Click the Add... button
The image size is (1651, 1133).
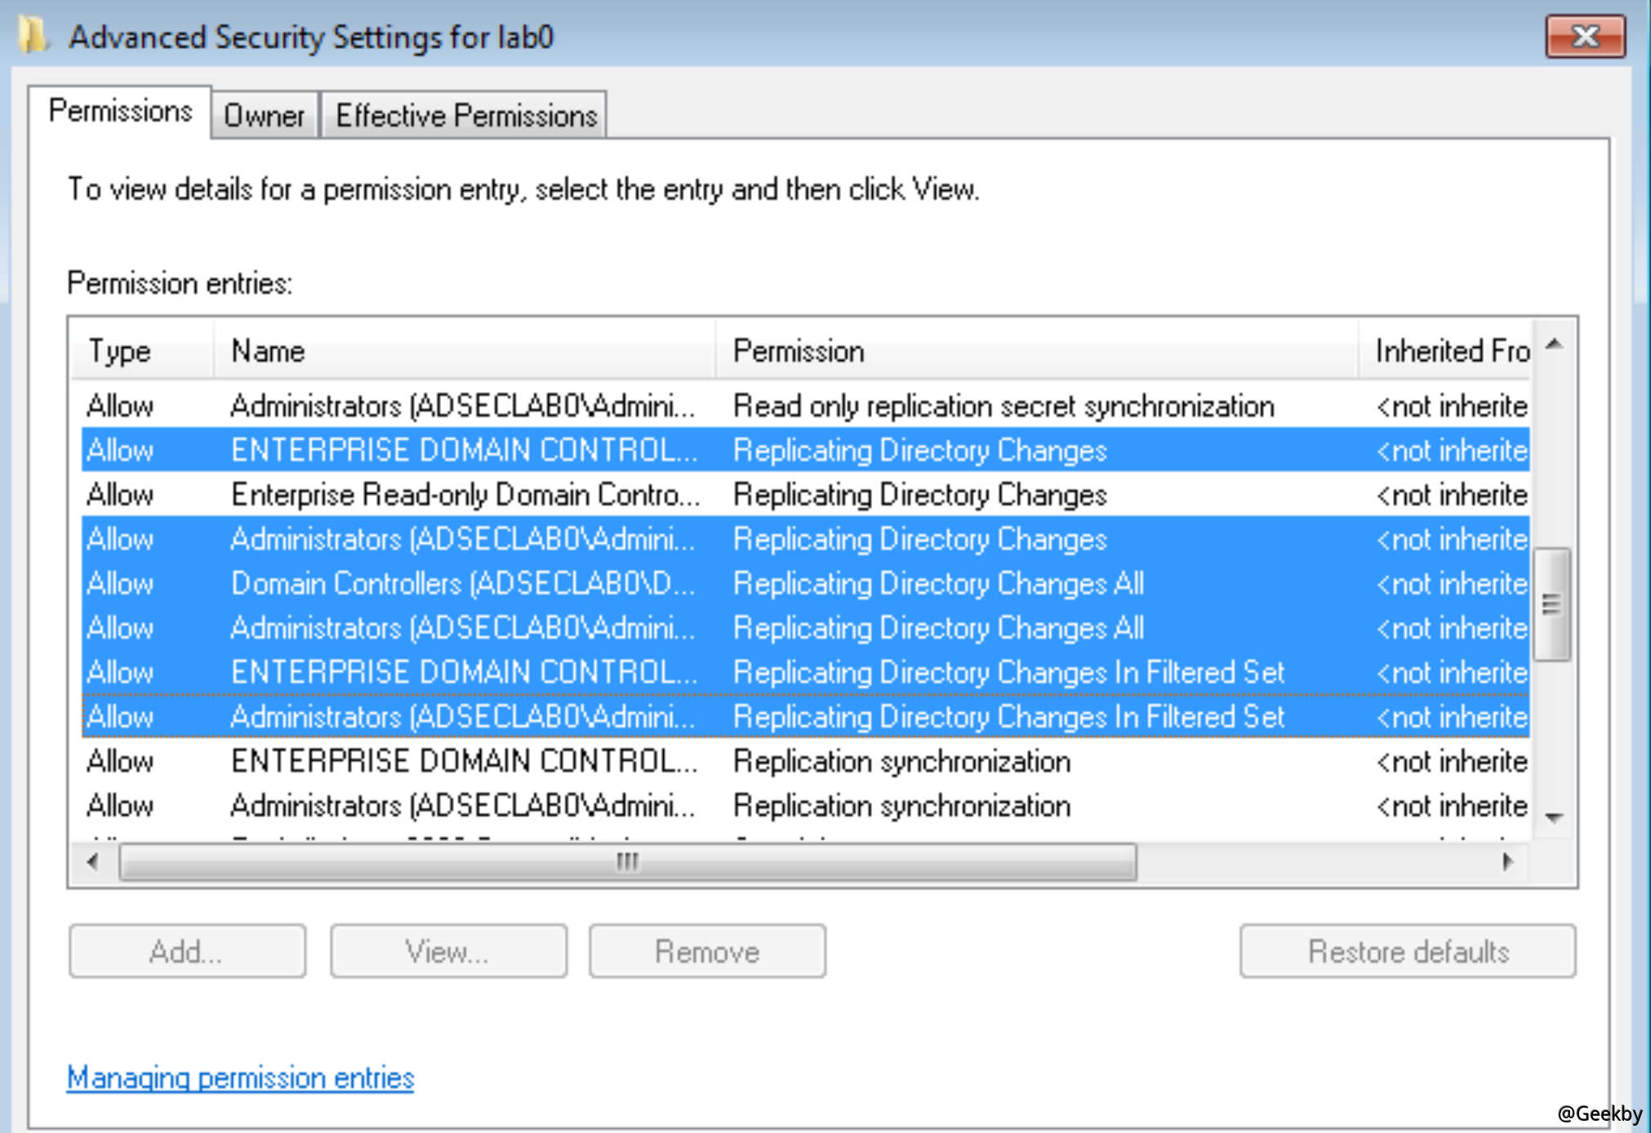(x=187, y=951)
